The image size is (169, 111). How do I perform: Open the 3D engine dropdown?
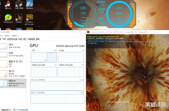click(31, 50)
